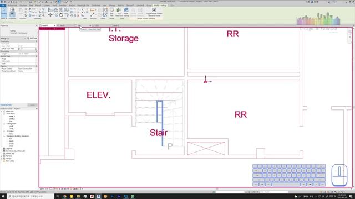
Task: Select the Move tool
Action: [50, 15]
